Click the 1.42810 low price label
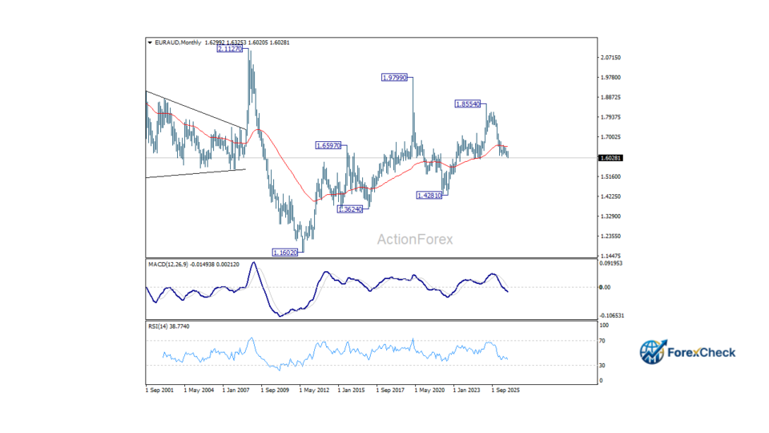Viewport: 769px width, 433px height. (x=429, y=196)
